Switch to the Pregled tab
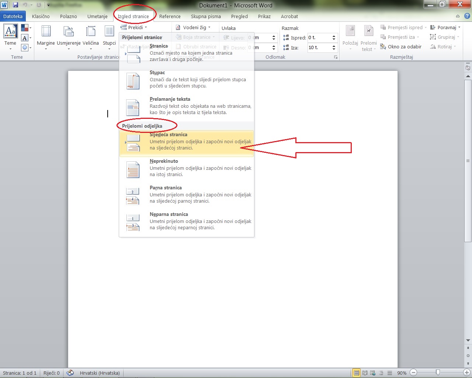The width and height of the screenshot is (472, 378). 239,16
